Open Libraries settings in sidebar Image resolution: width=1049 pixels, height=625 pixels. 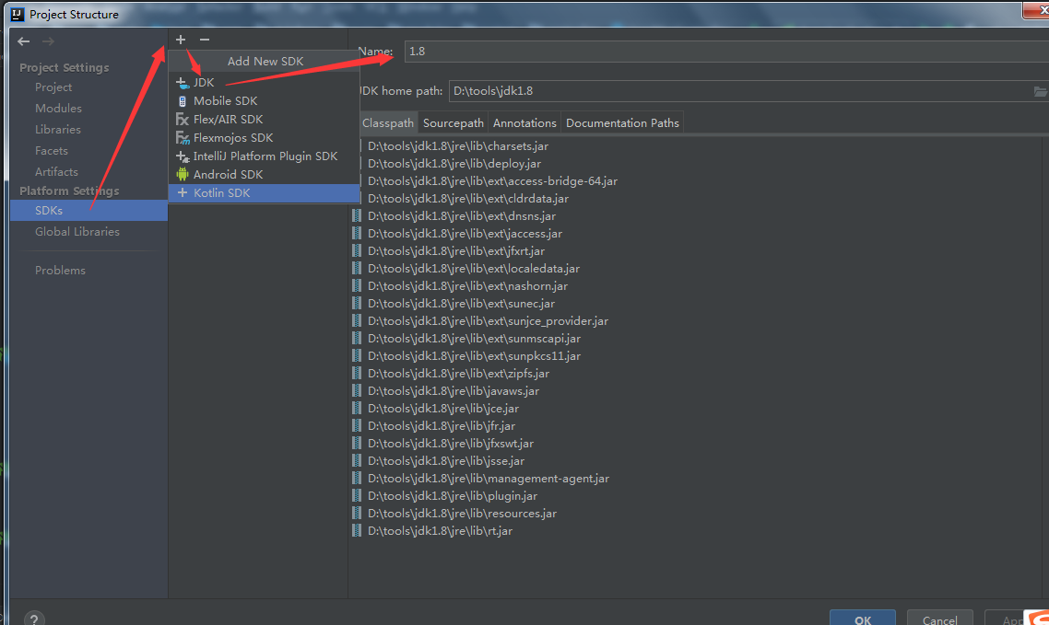pyautogui.click(x=57, y=130)
